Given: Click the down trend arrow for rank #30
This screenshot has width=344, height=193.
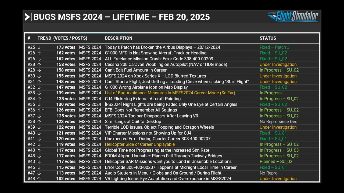Looking at the screenshot, I should point(39,76).
